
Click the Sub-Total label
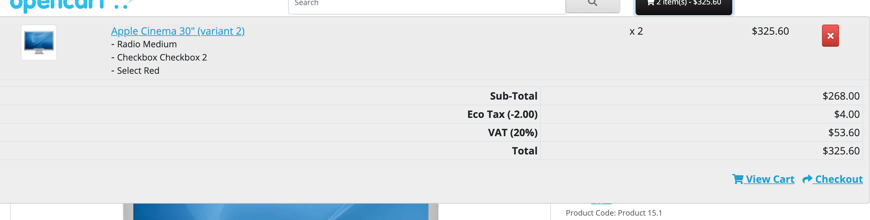click(513, 96)
